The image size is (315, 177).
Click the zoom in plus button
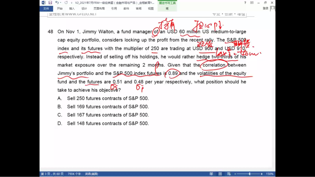pyautogui.click(x=262, y=174)
